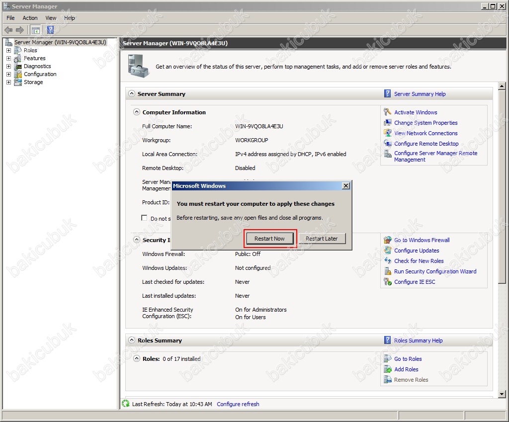The height and width of the screenshot is (422, 509).
Task: Open the View menu
Action: (x=51, y=18)
